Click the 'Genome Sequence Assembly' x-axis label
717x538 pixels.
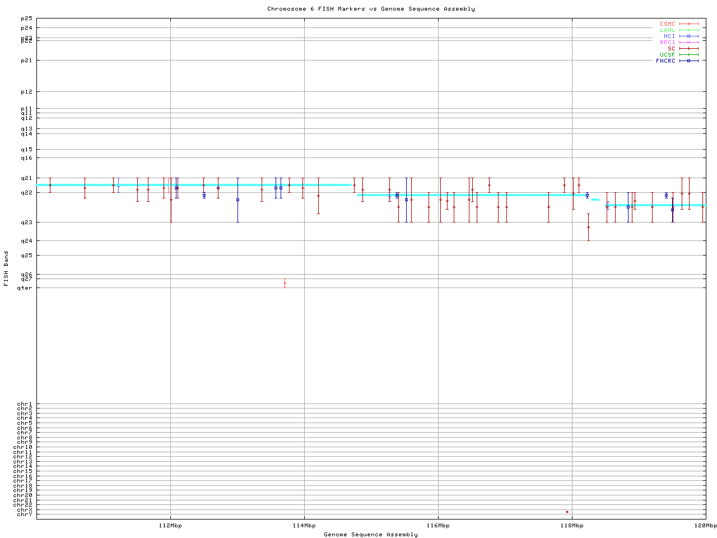[x=371, y=535]
